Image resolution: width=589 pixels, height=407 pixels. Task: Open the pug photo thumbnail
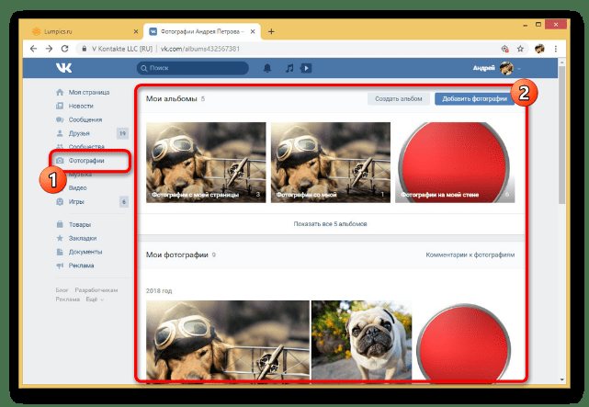361,340
